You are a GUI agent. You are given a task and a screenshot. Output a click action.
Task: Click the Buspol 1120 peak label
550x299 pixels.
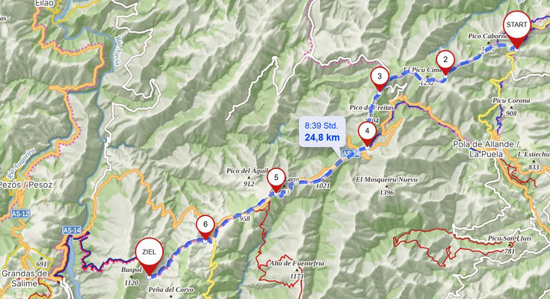pos(132,276)
